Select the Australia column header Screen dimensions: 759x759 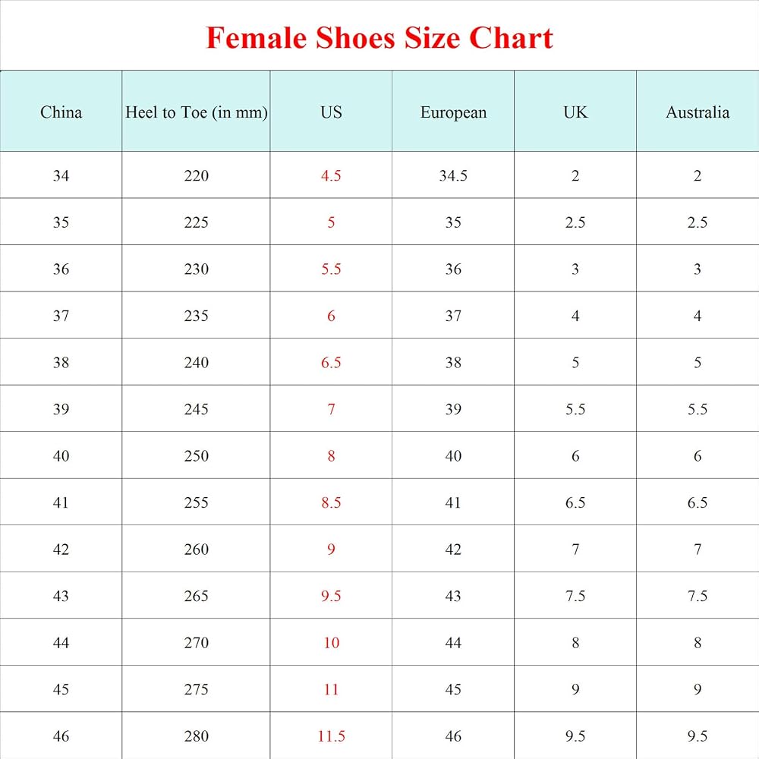pyautogui.click(x=698, y=112)
